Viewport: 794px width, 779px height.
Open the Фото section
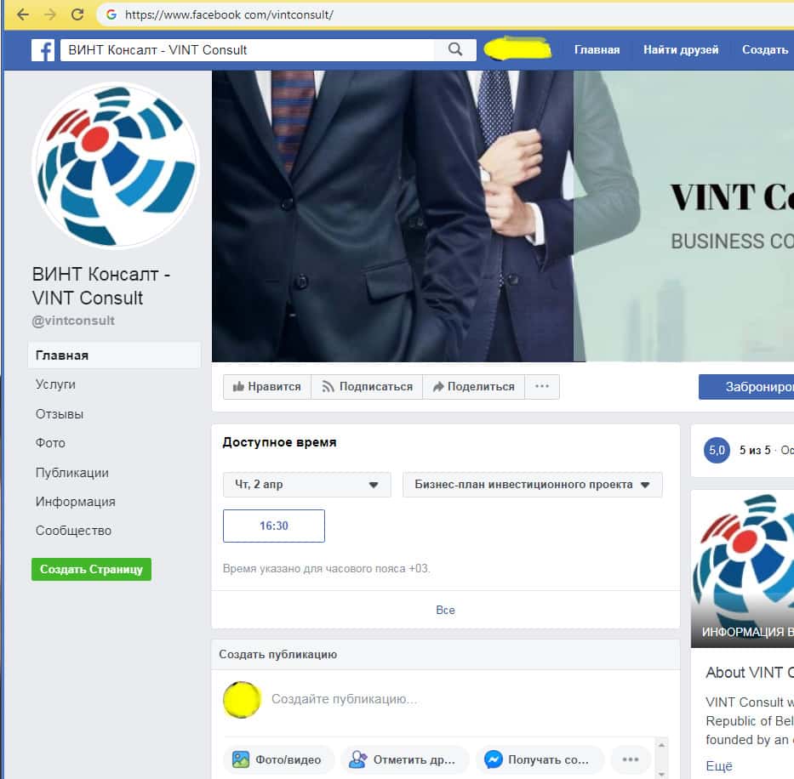(50, 443)
